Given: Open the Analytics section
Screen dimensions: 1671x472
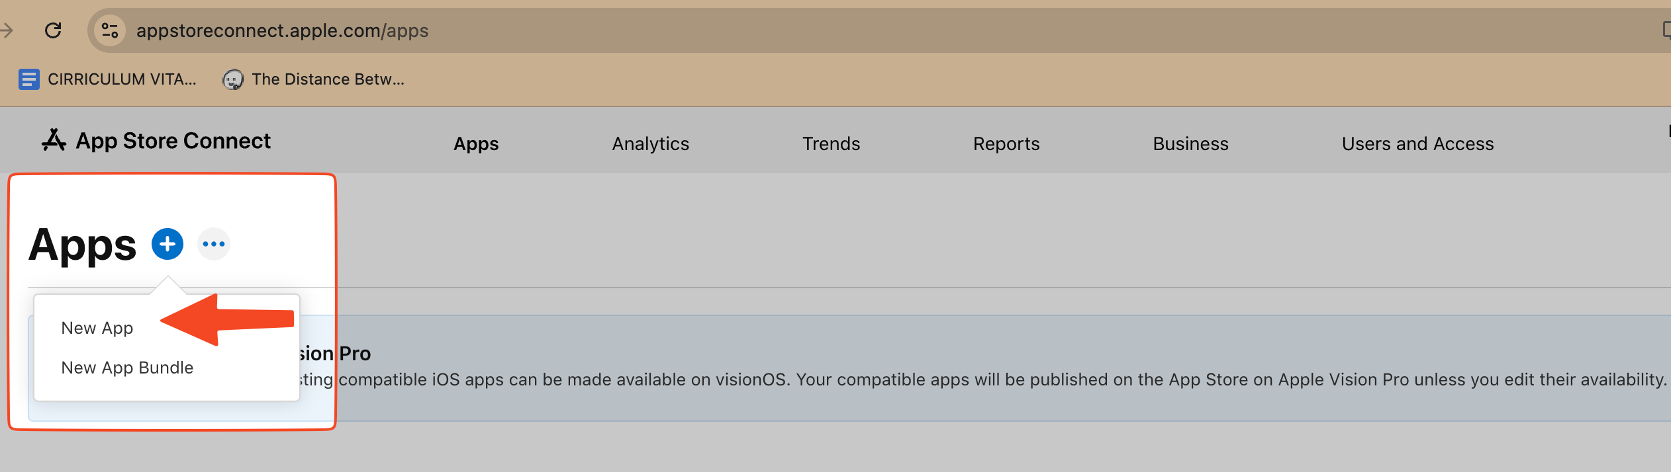Looking at the screenshot, I should click(650, 143).
